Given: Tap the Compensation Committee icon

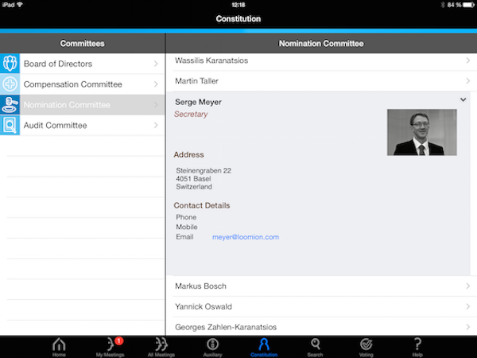Looking at the screenshot, I should tap(10, 84).
